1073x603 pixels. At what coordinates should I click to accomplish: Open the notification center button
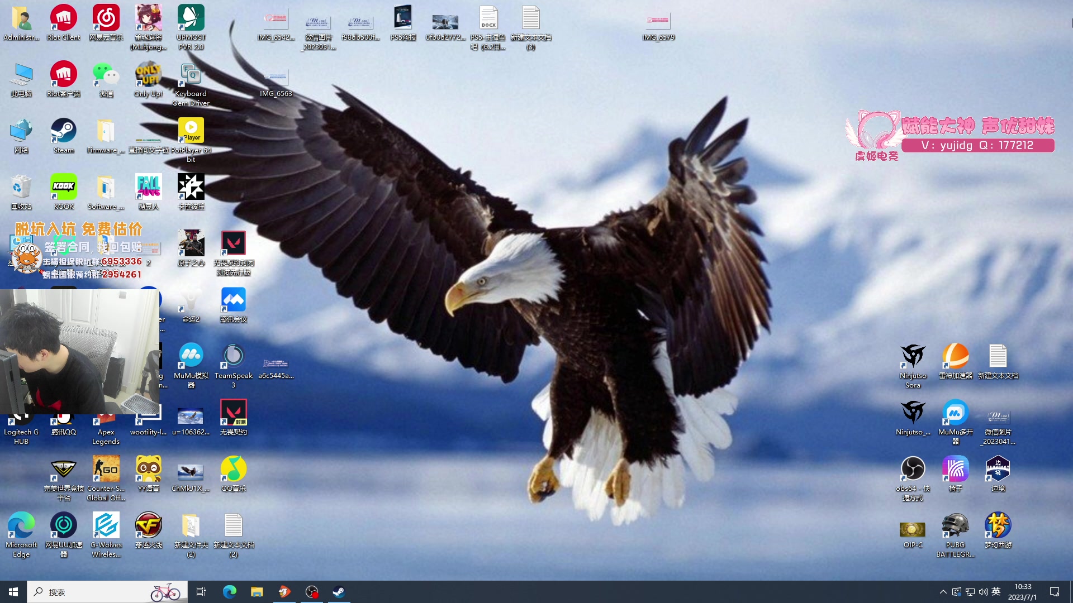(x=1055, y=592)
